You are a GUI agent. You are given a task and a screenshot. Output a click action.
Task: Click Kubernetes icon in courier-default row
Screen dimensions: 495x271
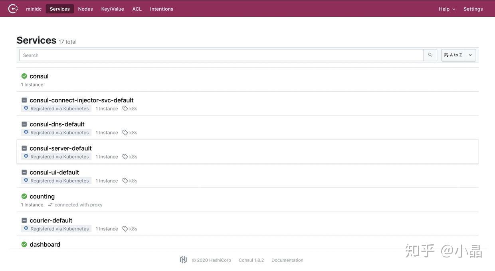(26, 228)
